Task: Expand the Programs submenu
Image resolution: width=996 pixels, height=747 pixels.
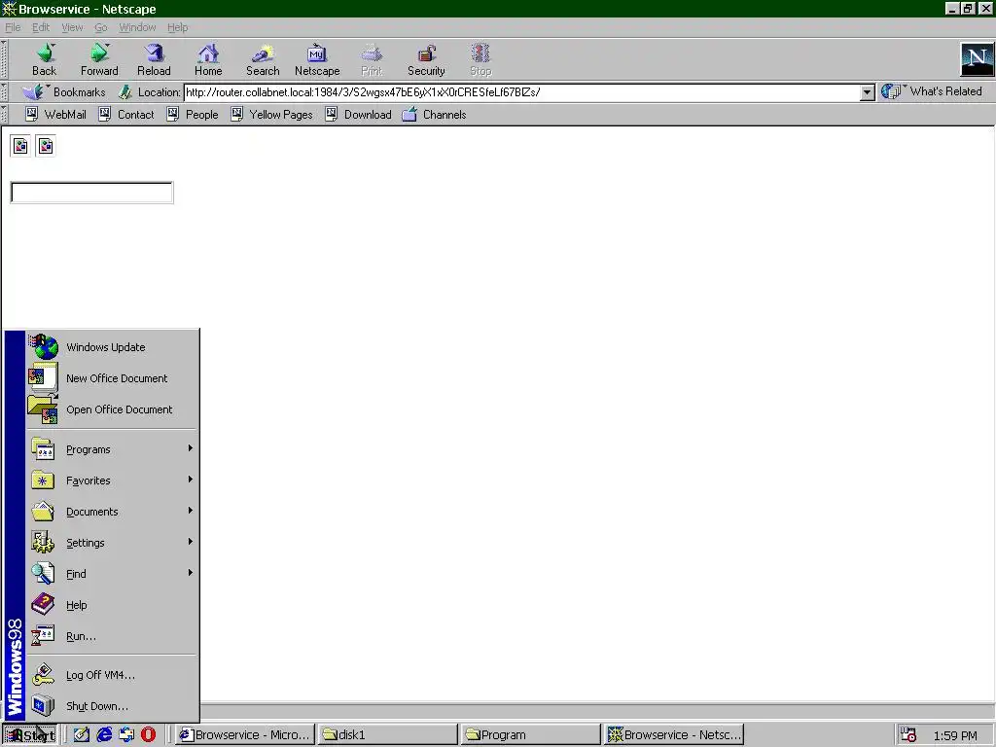Action: [112, 449]
